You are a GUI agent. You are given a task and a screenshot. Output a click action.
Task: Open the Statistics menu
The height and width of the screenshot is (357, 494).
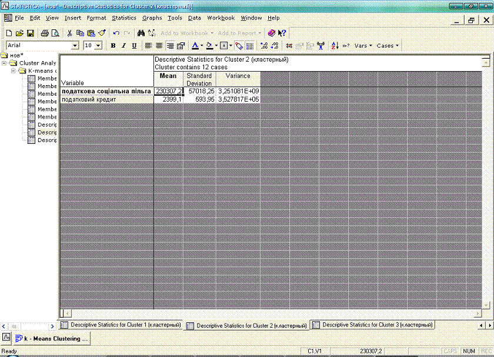(123, 18)
